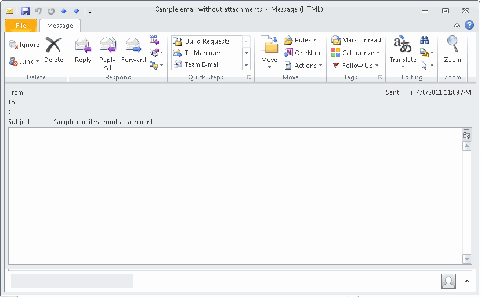This screenshot has height=297, width=481.
Task: Minimize the ribbon with the caret
Action: (x=457, y=26)
